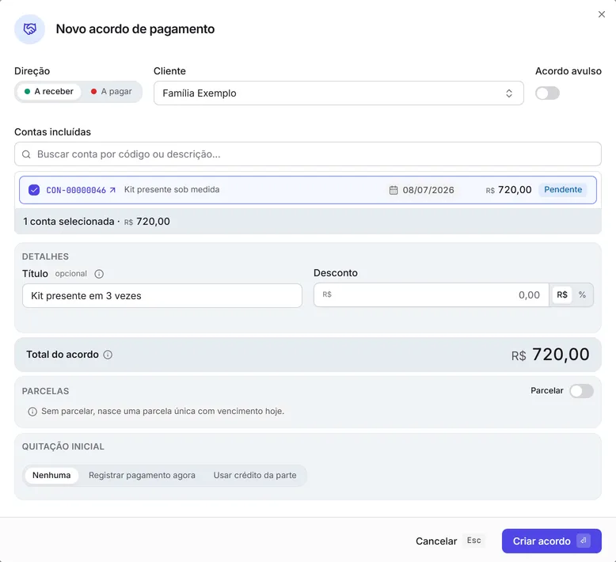Toggle the Acordo avulso switch
Viewport: 616px width, 562px height.
tap(547, 93)
